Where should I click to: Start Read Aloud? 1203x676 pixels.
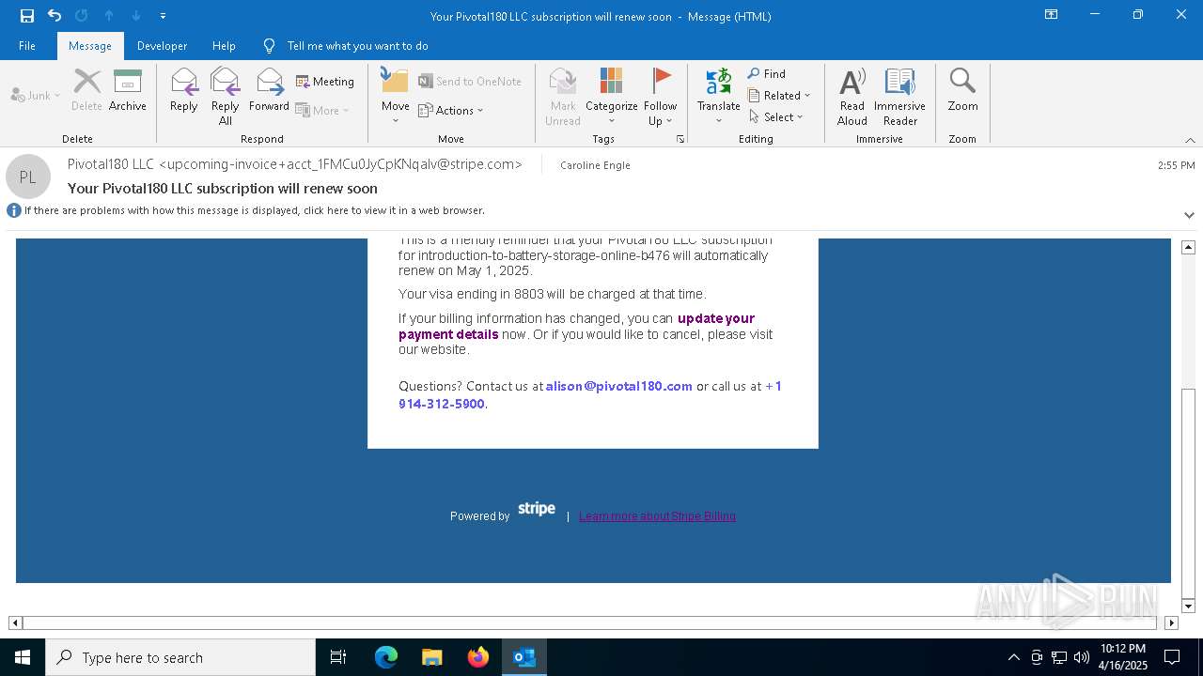(x=852, y=96)
